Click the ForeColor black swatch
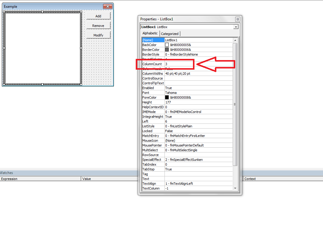 click(x=167, y=97)
